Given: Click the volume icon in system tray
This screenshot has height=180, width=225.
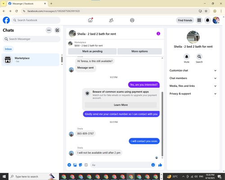Looking at the screenshot, I should (196, 176).
